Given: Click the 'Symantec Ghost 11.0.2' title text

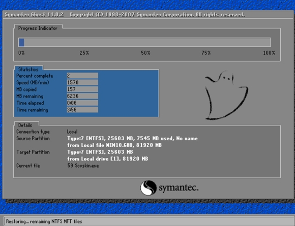Looking at the screenshot, I should coord(34,15).
